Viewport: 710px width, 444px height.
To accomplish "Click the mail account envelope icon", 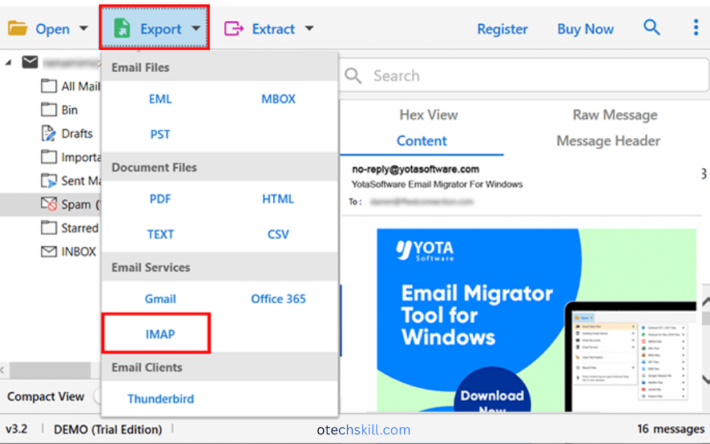I will tap(30, 62).
